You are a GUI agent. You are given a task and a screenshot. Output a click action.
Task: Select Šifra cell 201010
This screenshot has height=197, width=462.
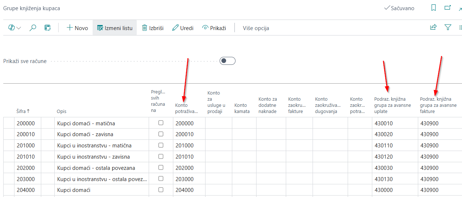pos(27,157)
